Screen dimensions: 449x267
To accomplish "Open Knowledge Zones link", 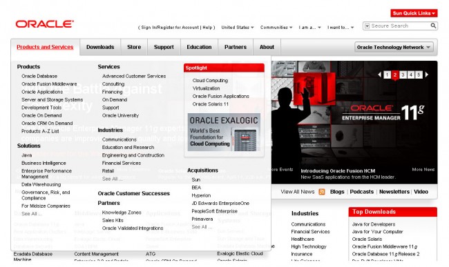I will [122, 212].
